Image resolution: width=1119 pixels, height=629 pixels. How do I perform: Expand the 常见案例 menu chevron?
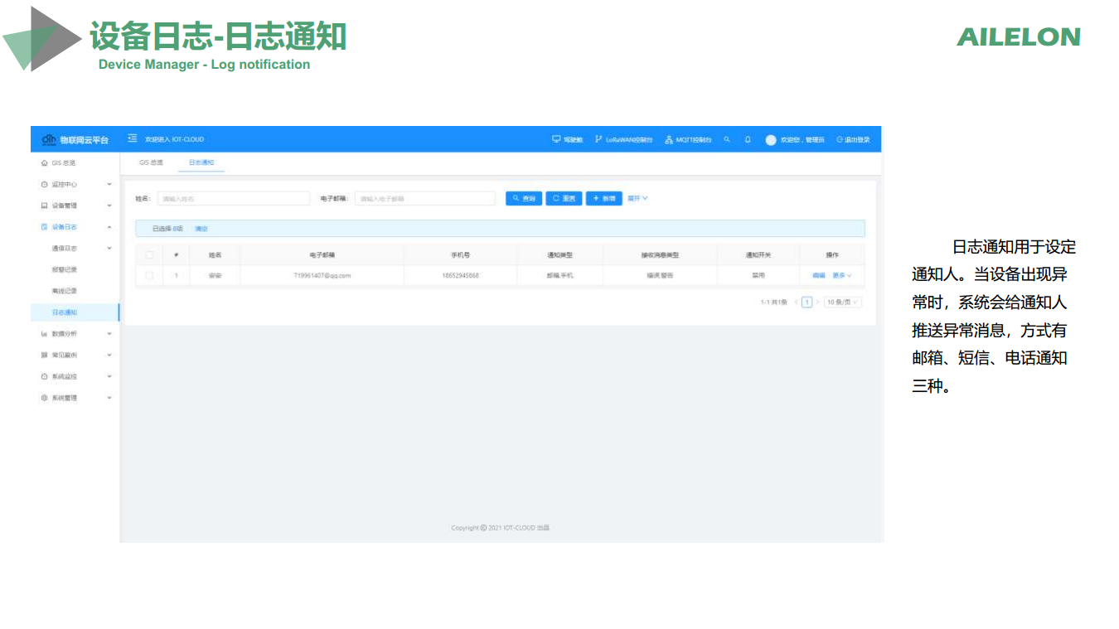(x=109, y=355)
